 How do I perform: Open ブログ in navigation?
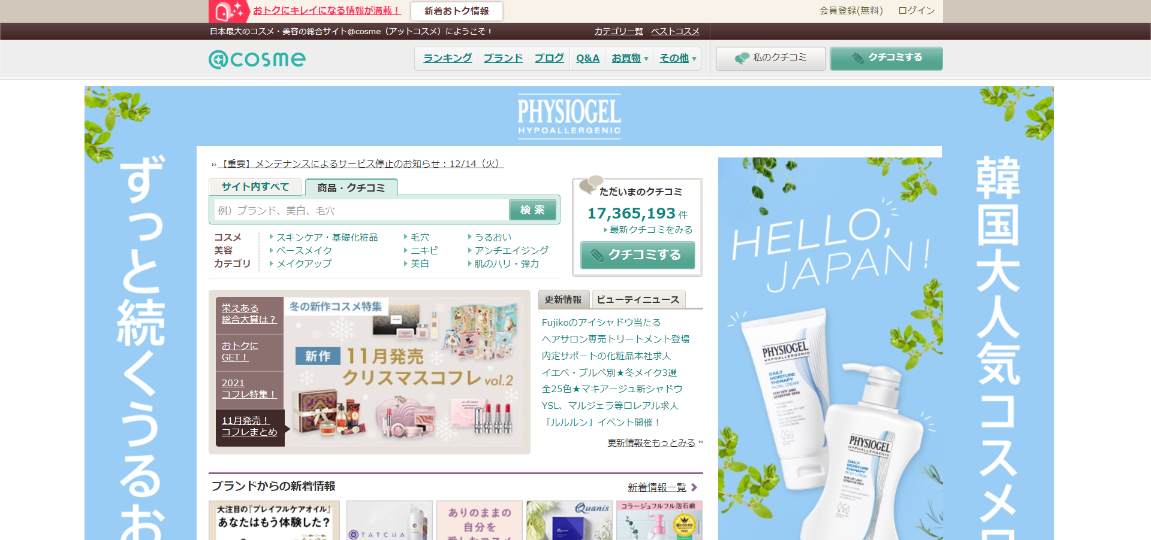tap(549, 58)
